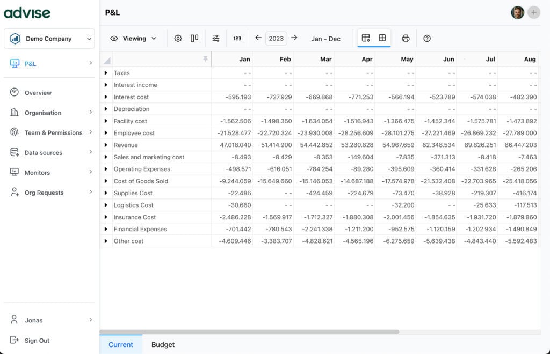
Task: Toggle the table settings view button
Action: [x=366, y=38]
